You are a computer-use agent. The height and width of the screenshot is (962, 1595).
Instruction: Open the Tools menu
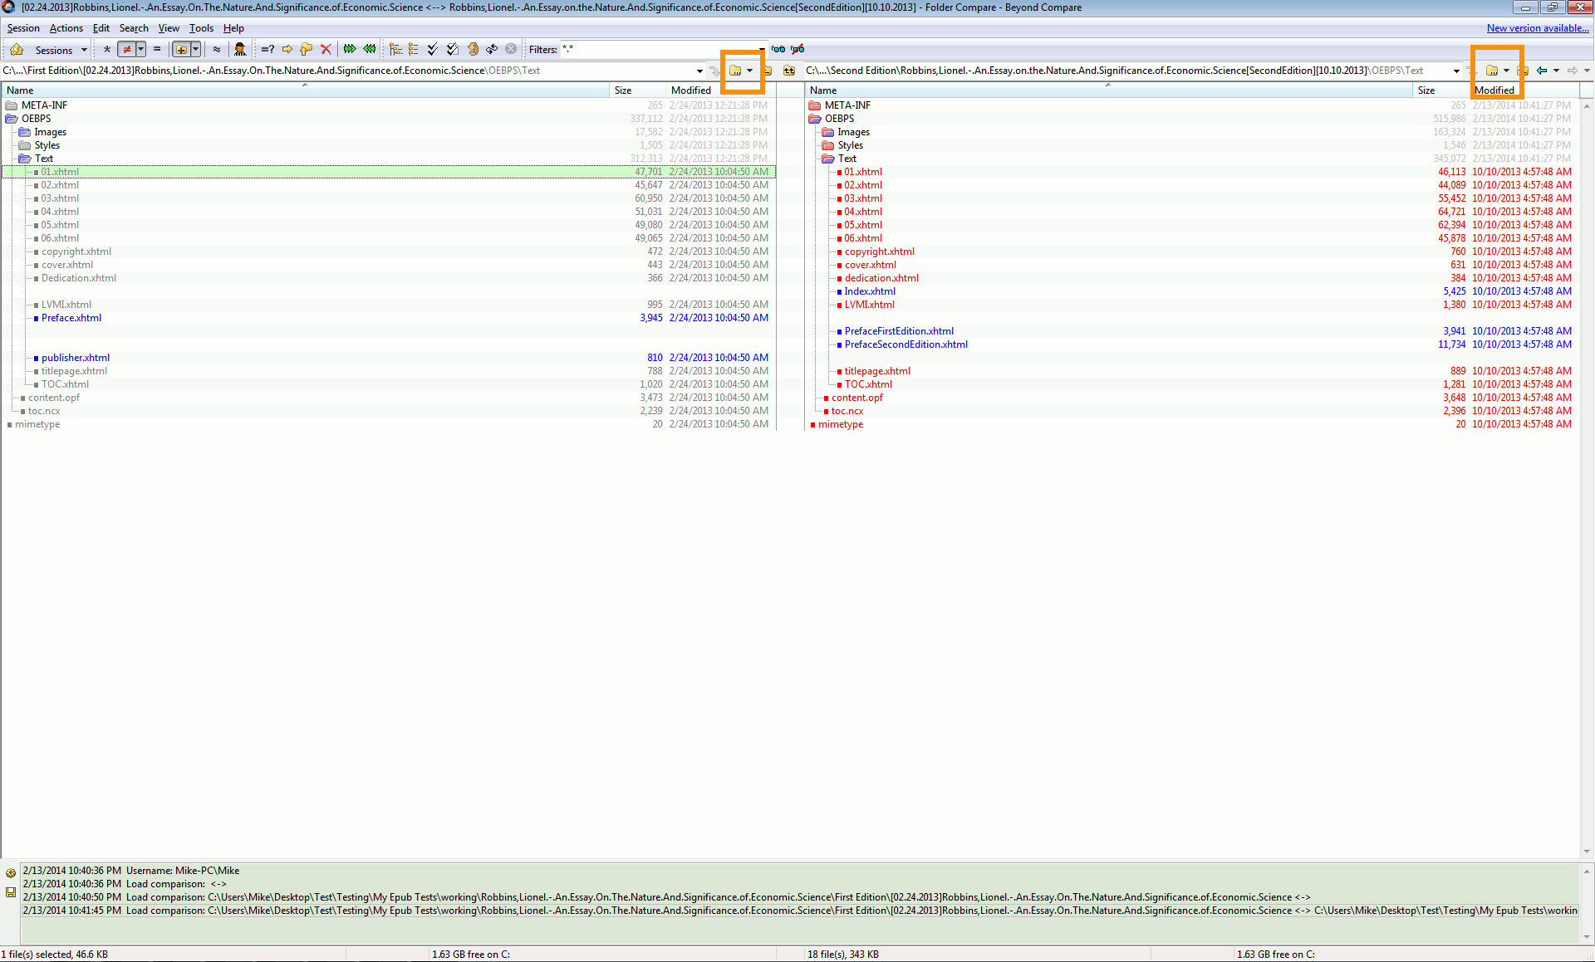pos(201,28)
